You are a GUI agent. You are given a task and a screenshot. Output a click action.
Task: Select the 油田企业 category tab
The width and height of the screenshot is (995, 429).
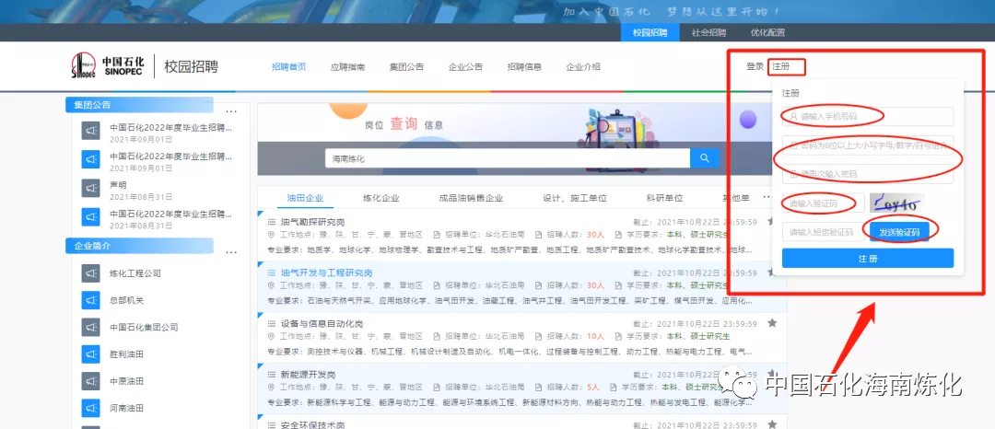pos(305,198)
